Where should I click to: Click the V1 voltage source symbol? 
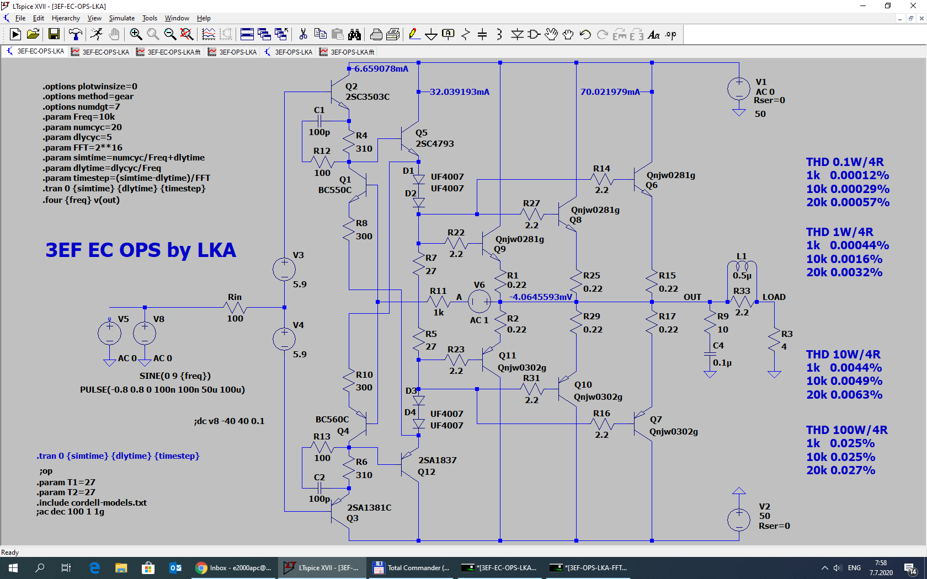coord(739,89)
